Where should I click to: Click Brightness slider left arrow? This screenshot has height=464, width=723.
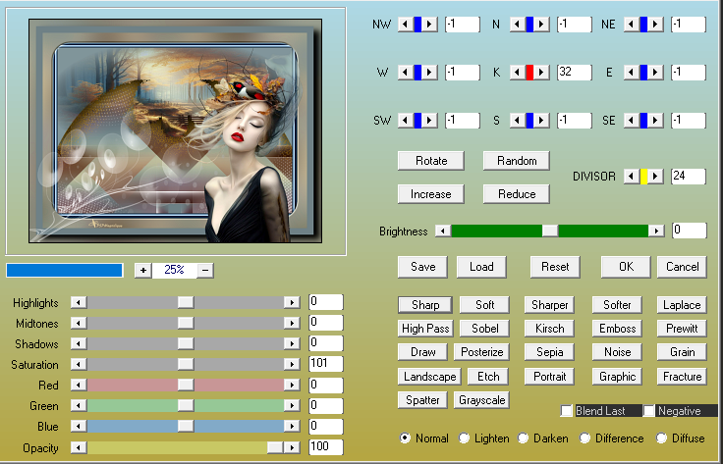tap(443, 231)
